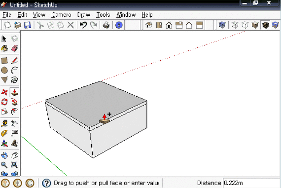
Task: Switch to Right view icon
Action: coord(179,25)
